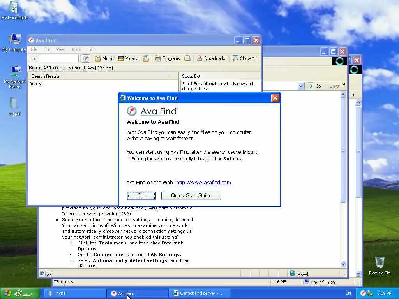Filter by Videos in Ava Find toolbar
Viewport: 399px width, 299px height.
(128, 58)
